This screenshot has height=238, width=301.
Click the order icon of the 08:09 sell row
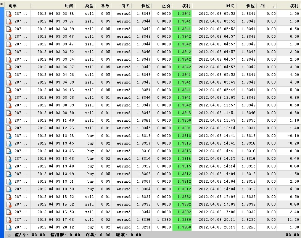[x=9, y=105]
